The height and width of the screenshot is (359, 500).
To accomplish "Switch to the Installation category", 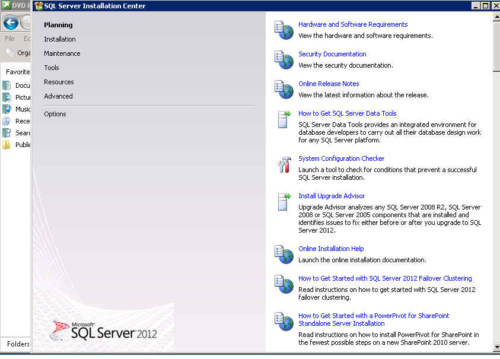I will click(60, 39).
